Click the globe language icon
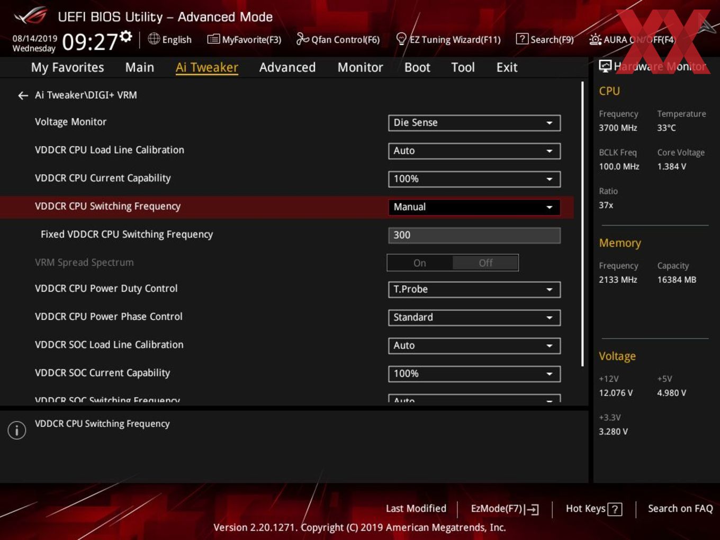The height and width of the screenshot is (540, 720). pyautogui.click(x=154, y=39)
